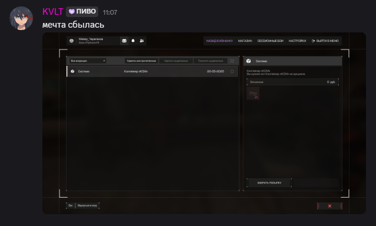Viewport: 376px width, 226px height.
Task: Open the friends group icon
Action: (x=142, y=41)
